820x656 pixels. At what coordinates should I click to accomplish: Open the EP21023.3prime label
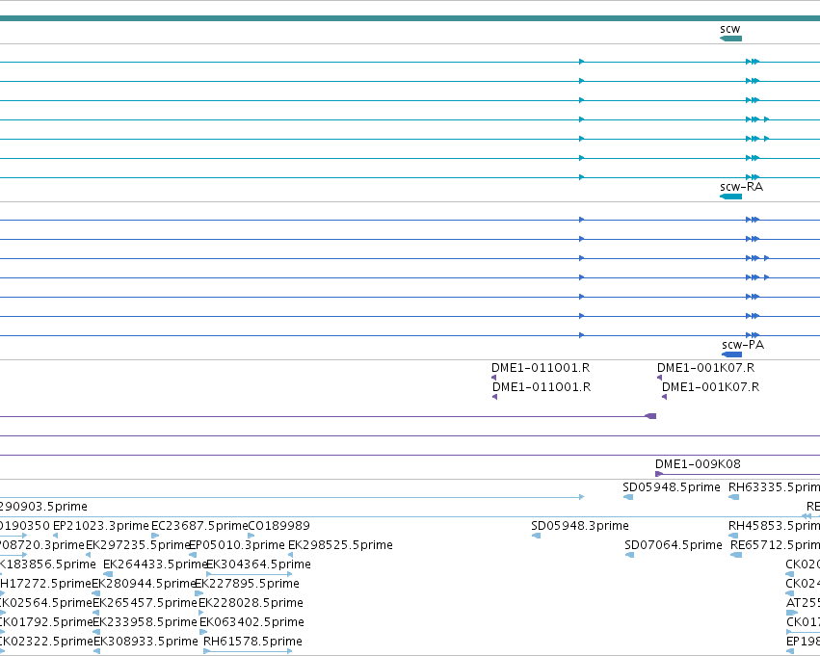pyautogui.click(x=101, y=525)
